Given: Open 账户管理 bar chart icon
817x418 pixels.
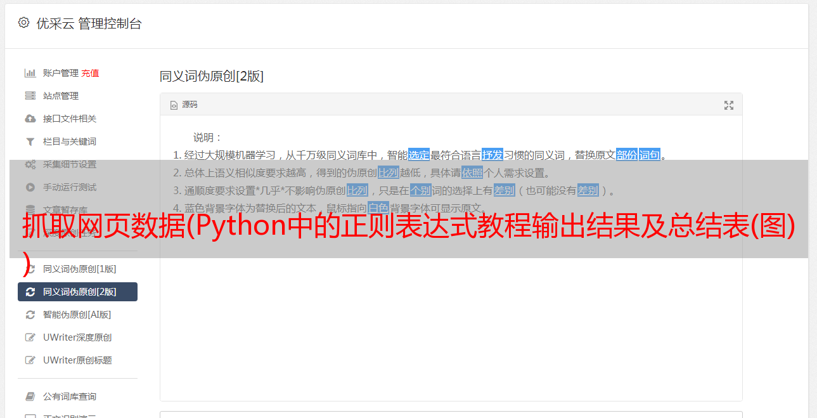Looking at the screenshot, I should (x=30, y=73).
